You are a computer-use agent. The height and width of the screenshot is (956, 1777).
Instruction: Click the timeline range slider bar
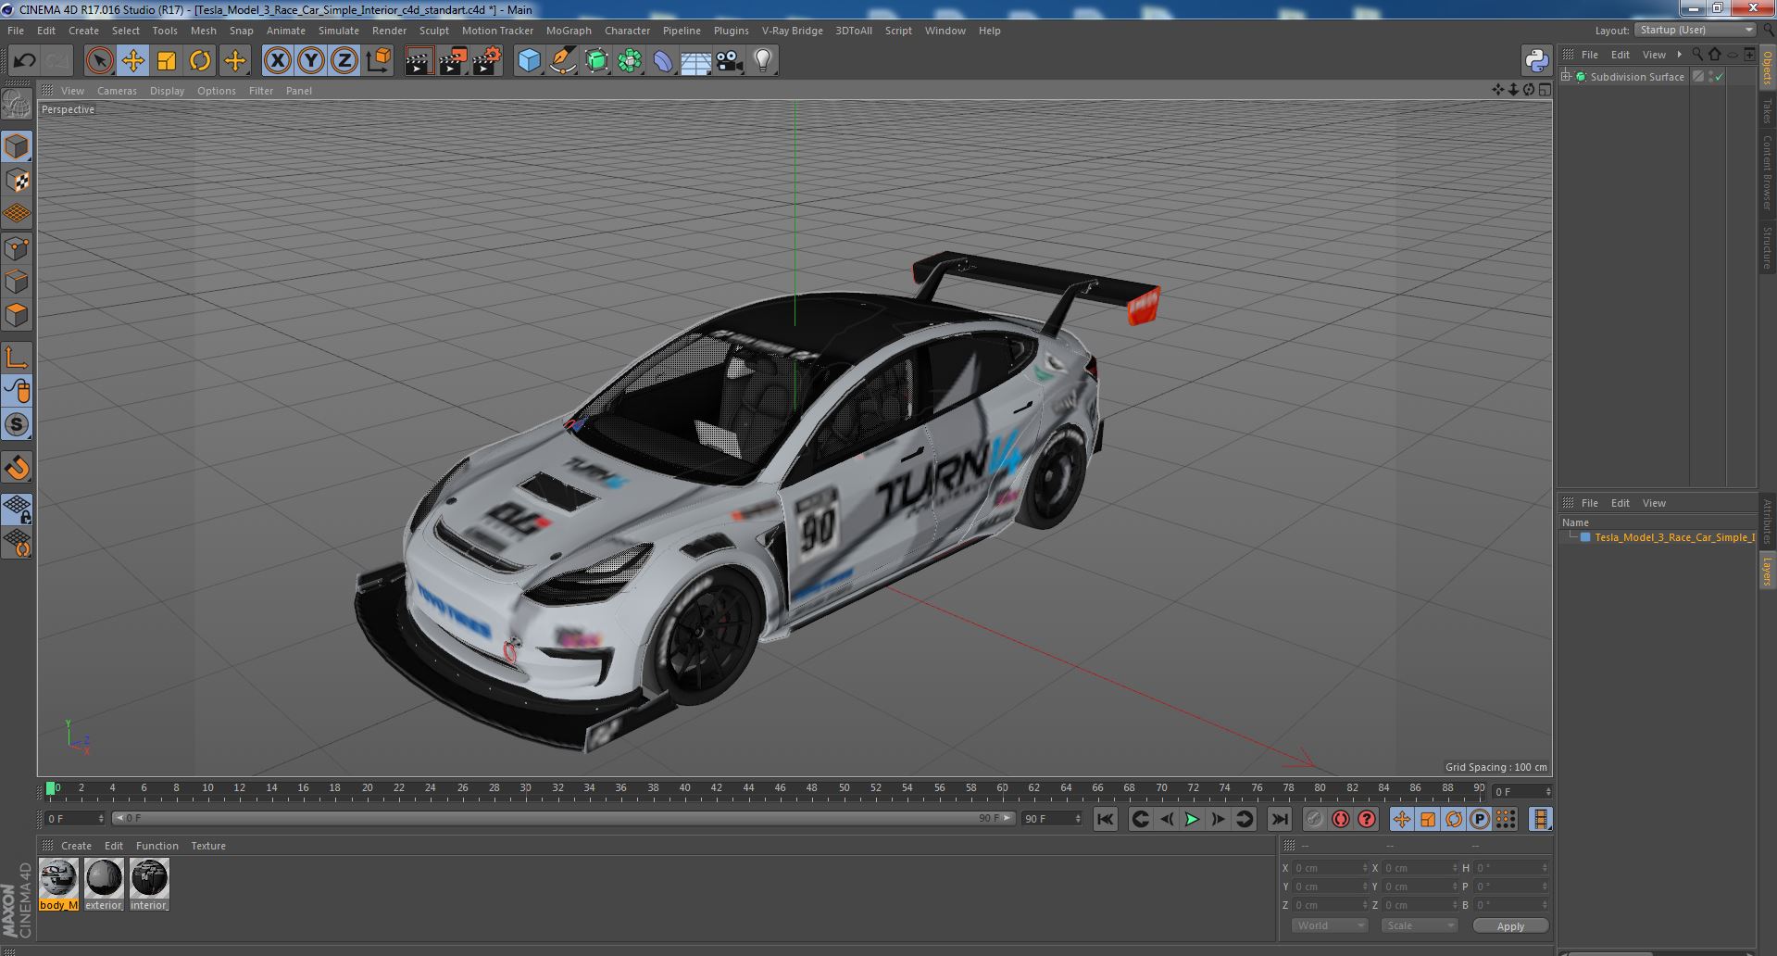tap(563, 819)
